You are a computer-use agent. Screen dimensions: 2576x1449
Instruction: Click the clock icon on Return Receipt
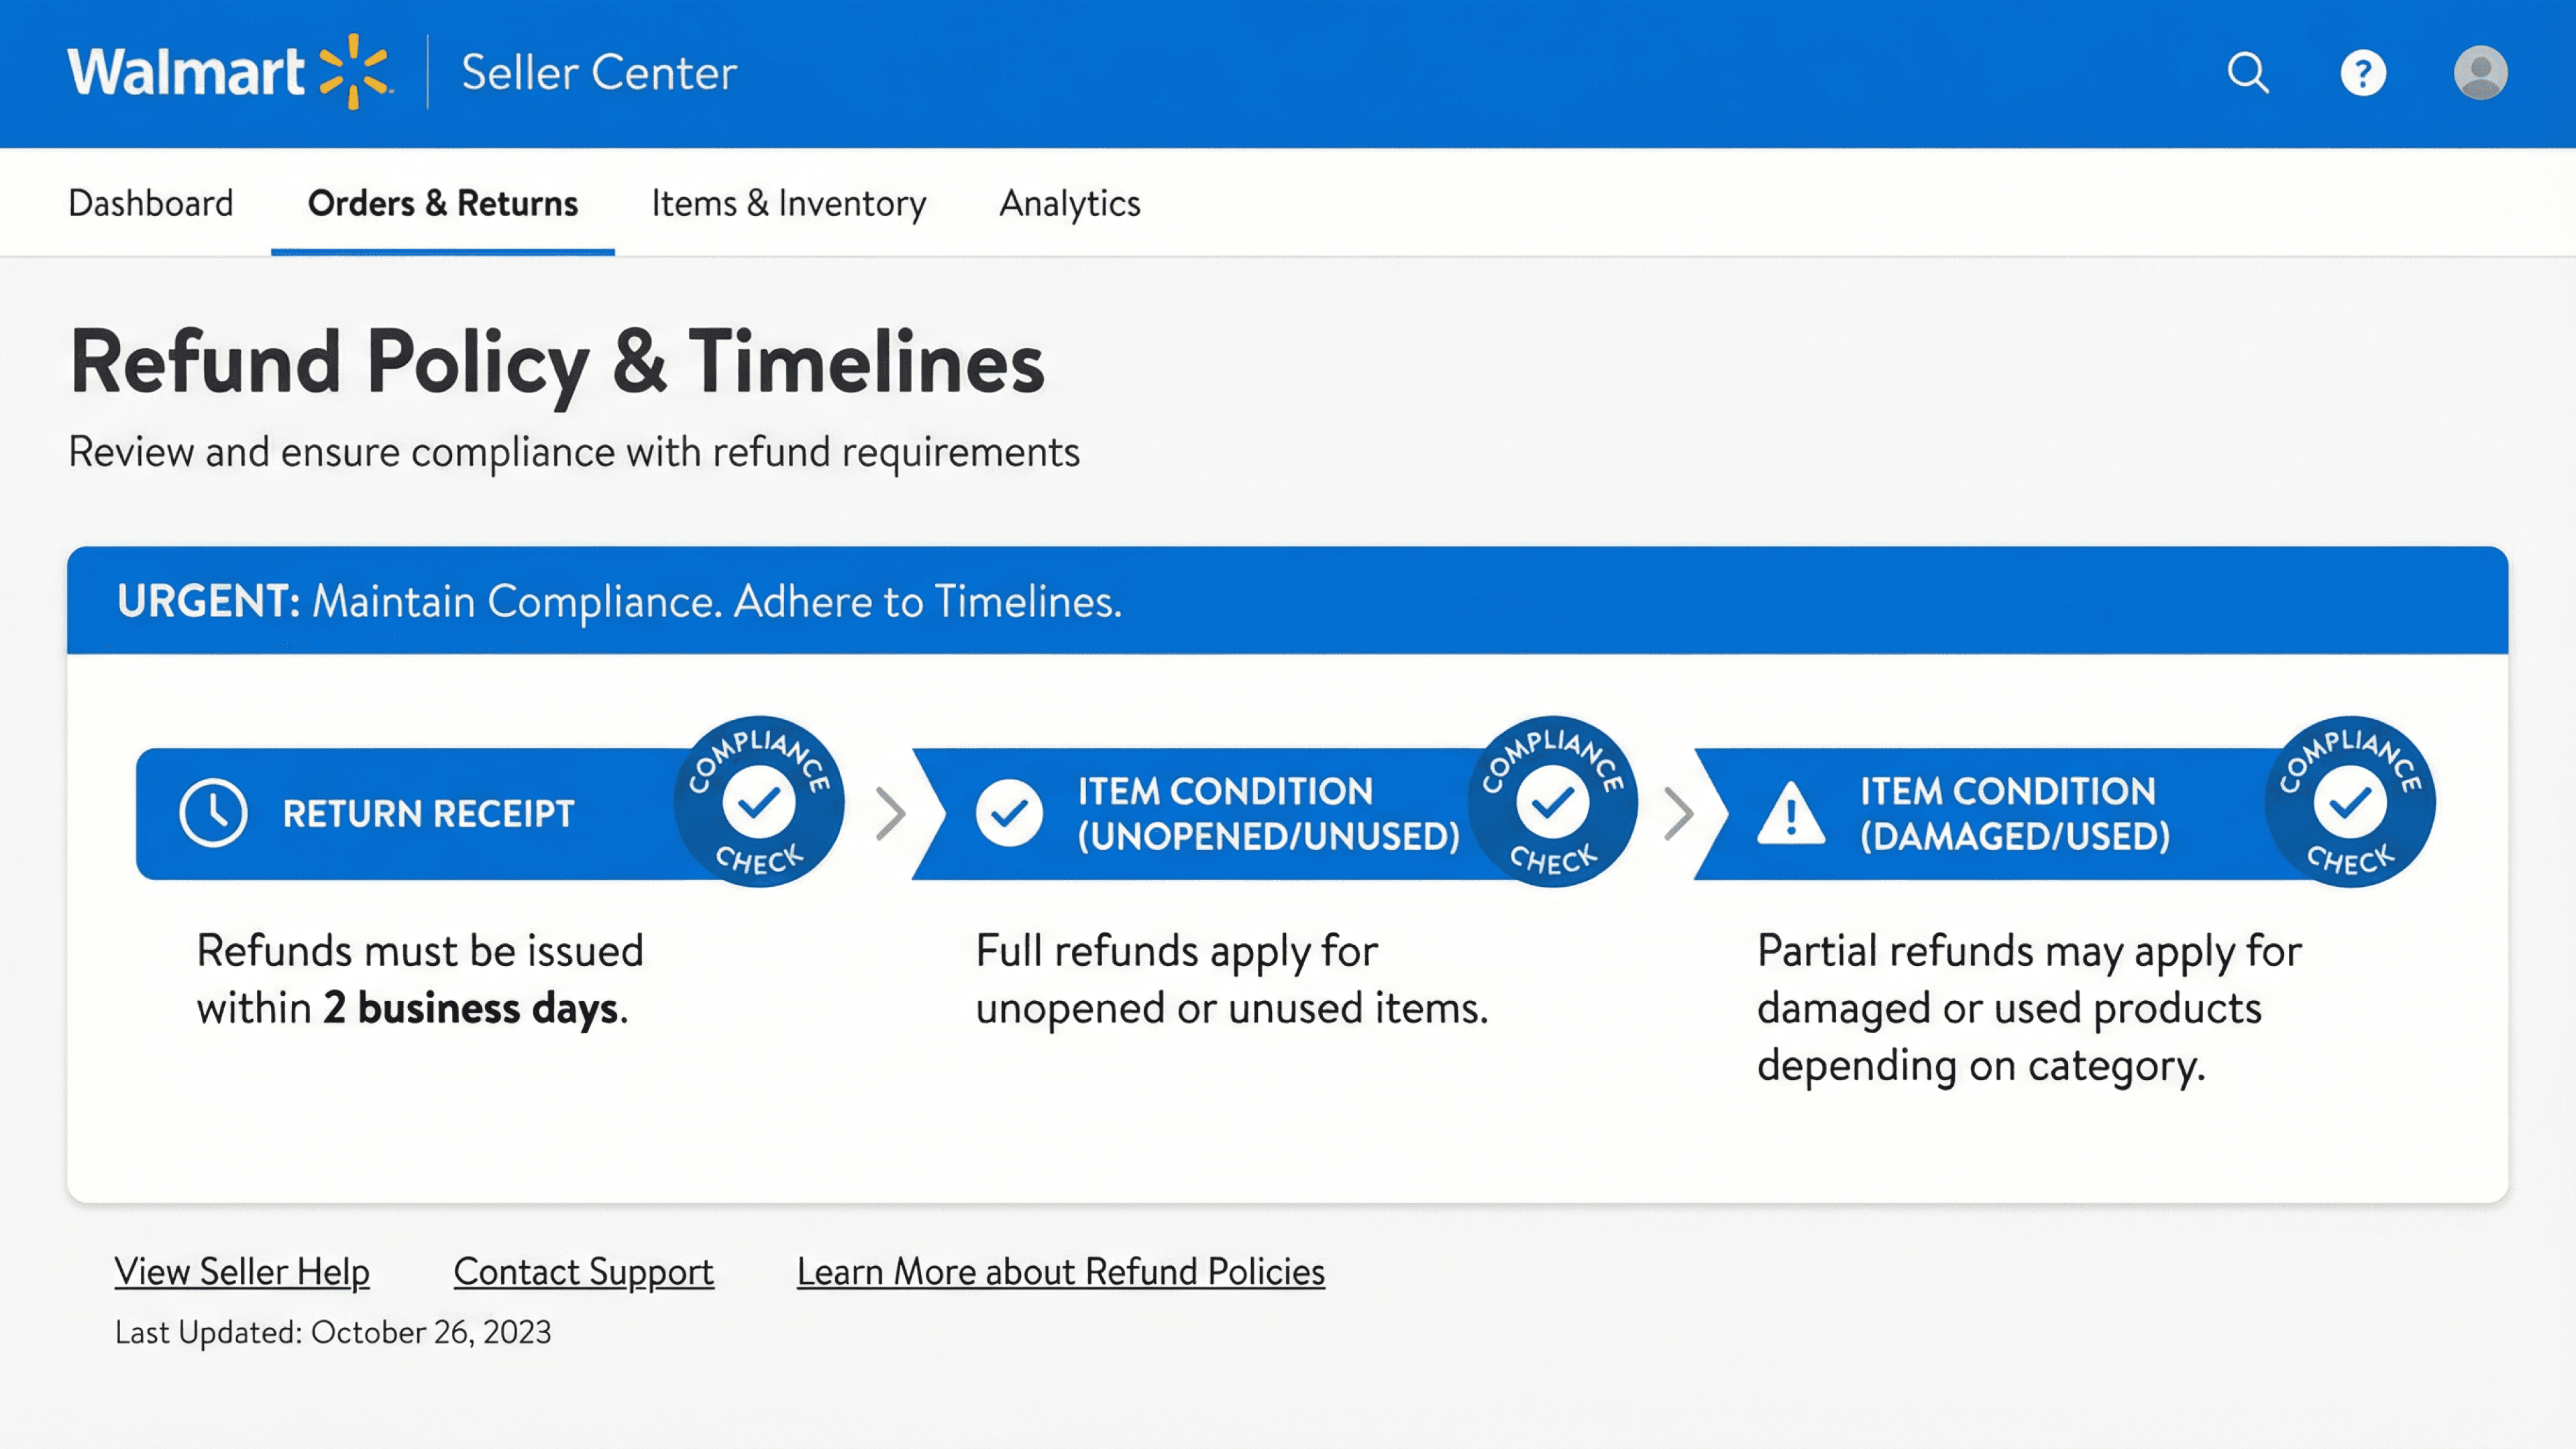point(213,813)
